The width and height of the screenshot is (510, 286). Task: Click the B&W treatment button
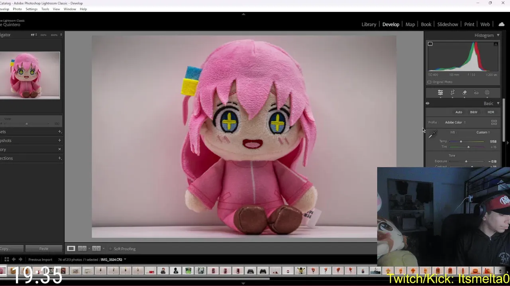pos(473,112)
